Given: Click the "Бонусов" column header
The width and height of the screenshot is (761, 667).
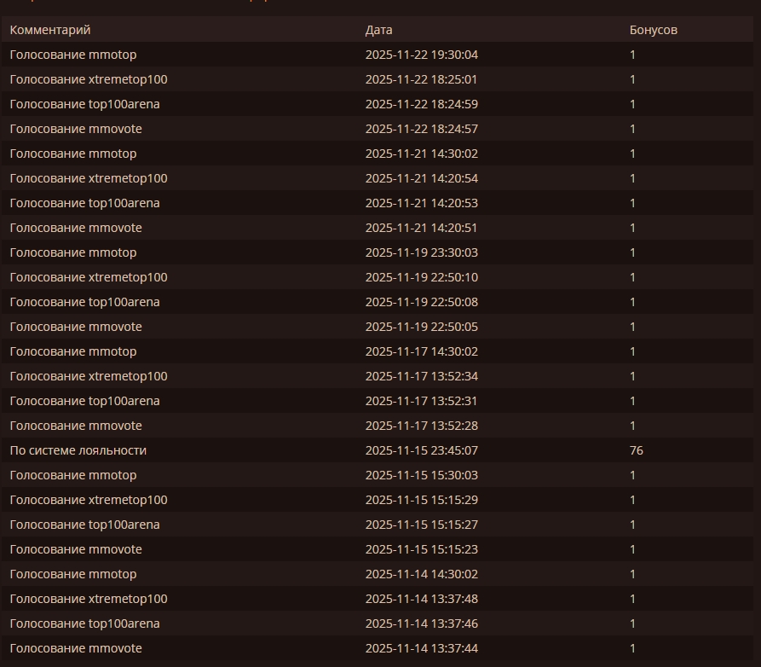Looking at the screenshot, I should tap(653, 30).
